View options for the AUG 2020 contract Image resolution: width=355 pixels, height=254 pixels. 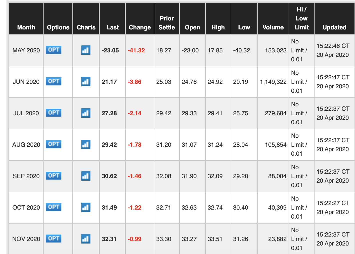54,144
